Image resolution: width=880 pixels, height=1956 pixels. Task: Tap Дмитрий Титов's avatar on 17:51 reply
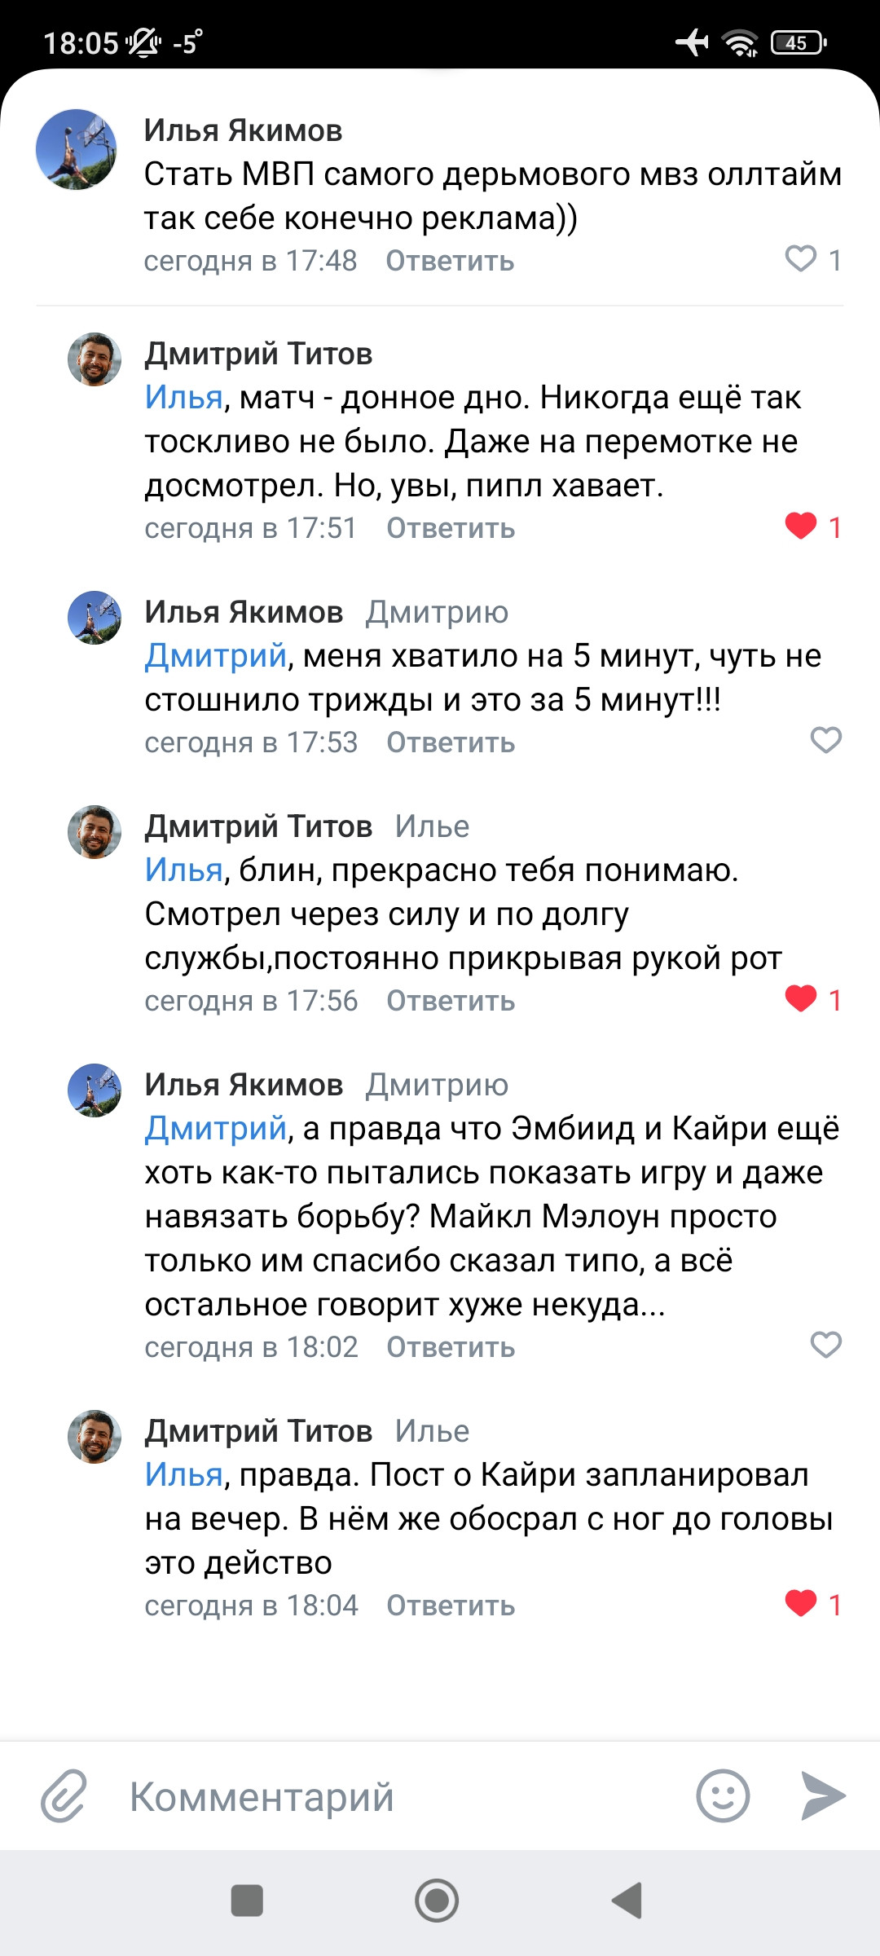95,359
